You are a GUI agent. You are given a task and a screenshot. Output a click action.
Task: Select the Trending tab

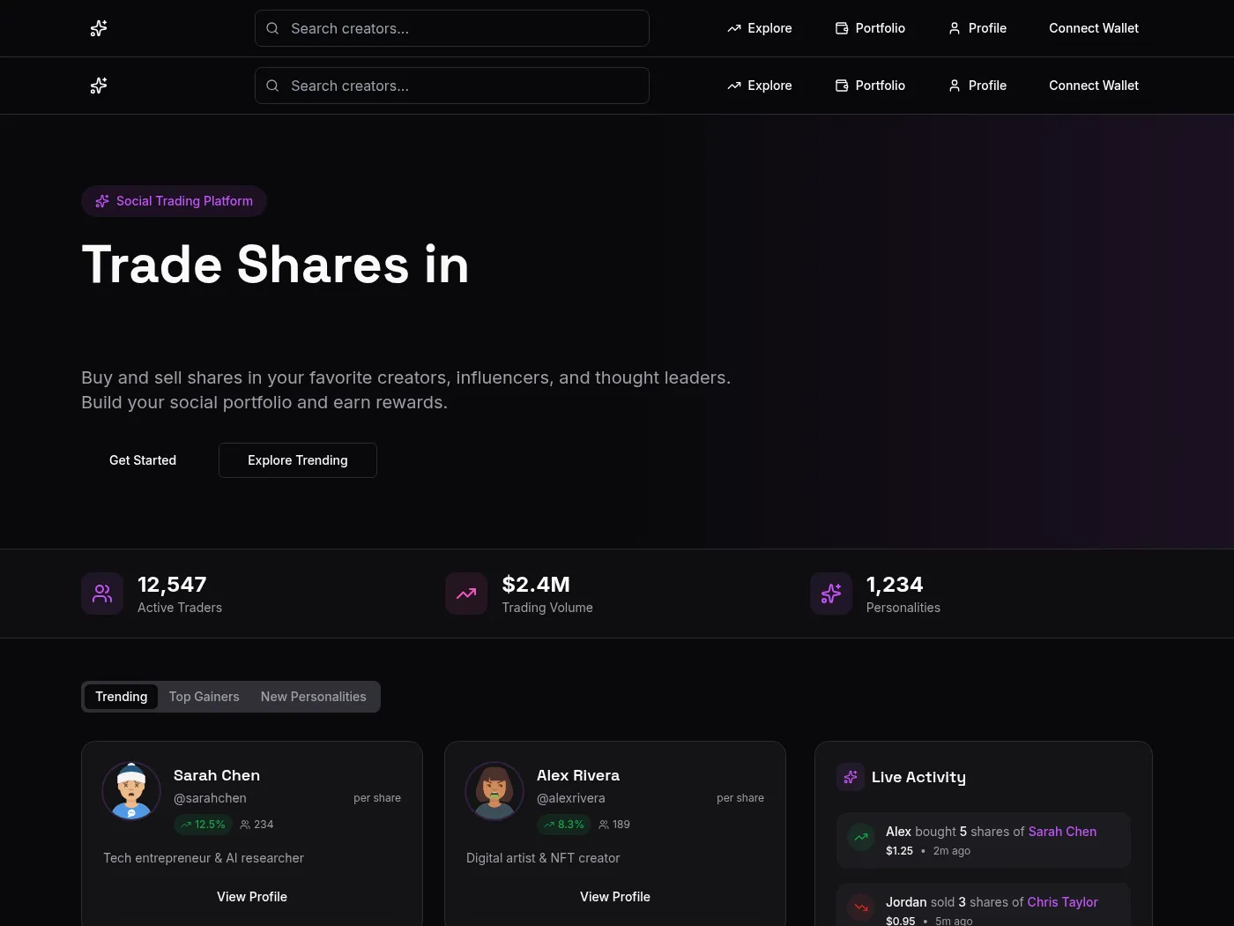click(x=122, y=697)
